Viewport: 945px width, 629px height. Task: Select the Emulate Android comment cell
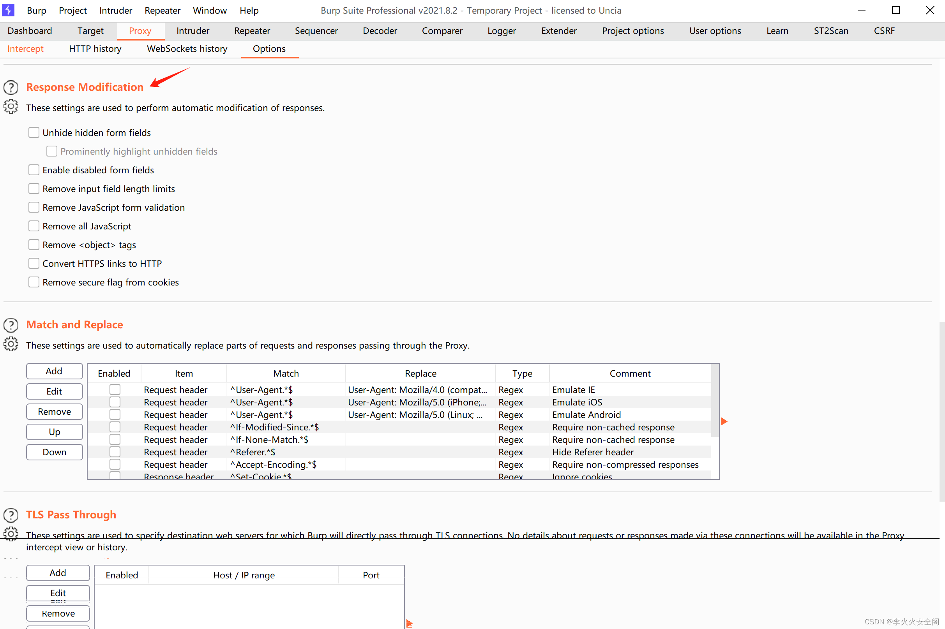(630, 414)
